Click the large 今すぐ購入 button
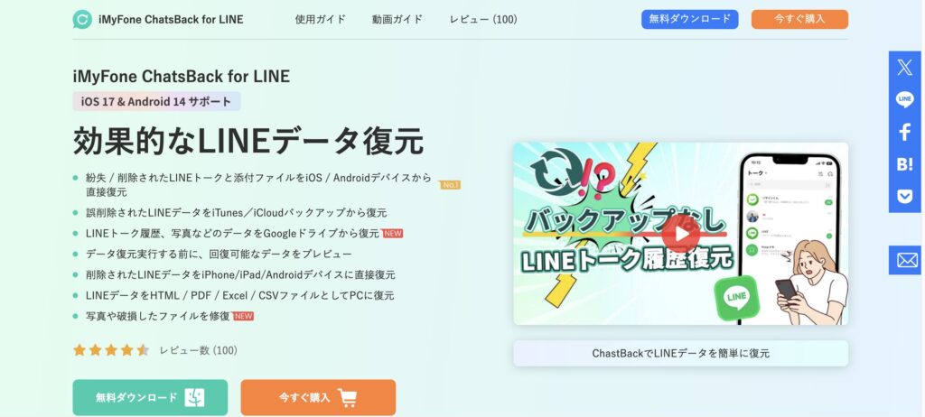Screen dimensions: 925x417 pyautogui.click(x=318, y=397)
